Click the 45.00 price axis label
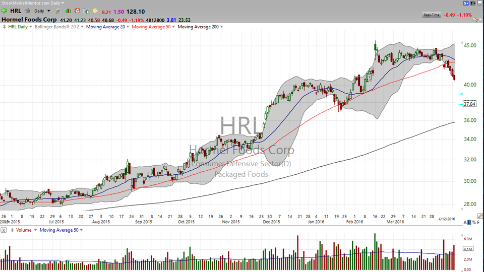This screenshot has height=272, width=484. point(470,45)
